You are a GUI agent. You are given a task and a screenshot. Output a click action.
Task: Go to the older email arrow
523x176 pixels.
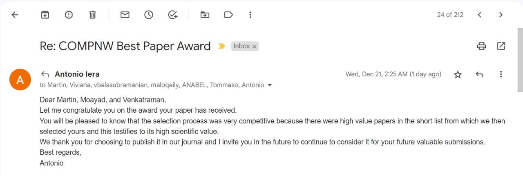(501, 15)
